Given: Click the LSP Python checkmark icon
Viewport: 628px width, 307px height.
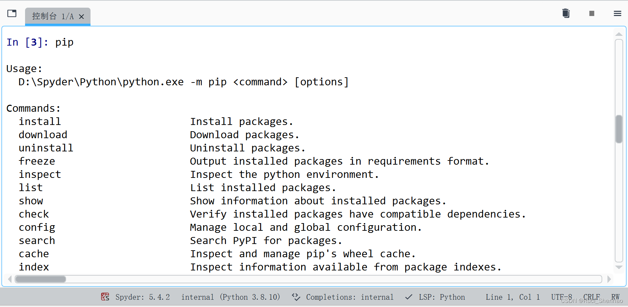Looking at the screenshot, I should (409, 297).
